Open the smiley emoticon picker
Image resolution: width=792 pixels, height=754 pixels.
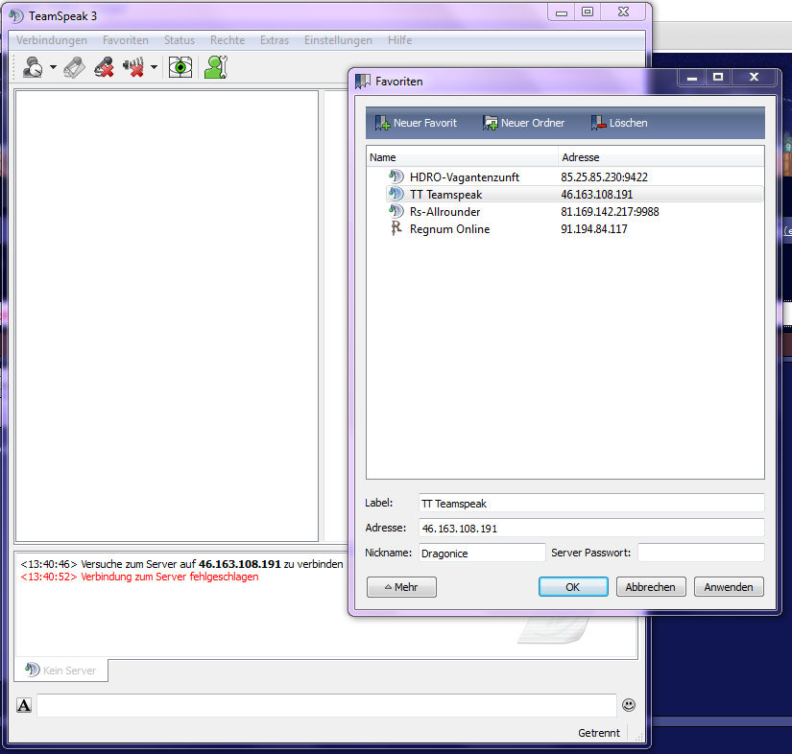click(629, 705)
